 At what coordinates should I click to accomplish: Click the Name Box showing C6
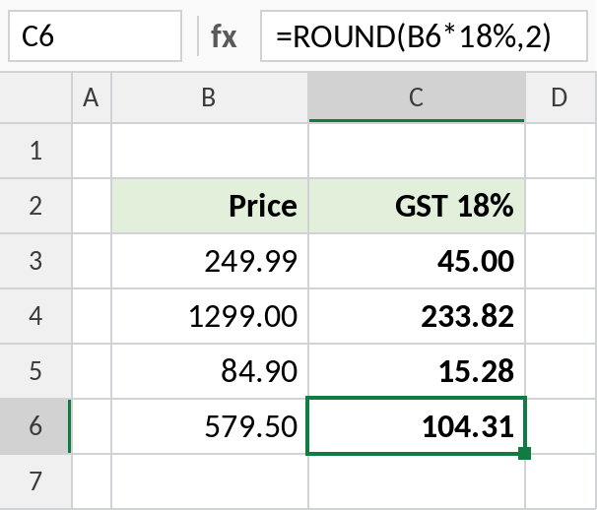95,36
